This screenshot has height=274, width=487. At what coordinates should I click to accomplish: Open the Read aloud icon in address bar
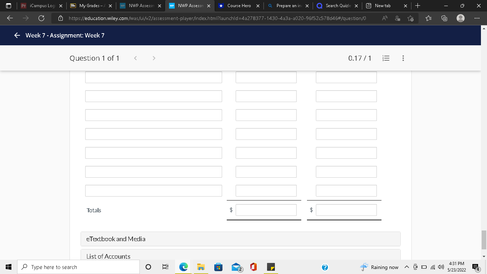[x=384, y=18]
